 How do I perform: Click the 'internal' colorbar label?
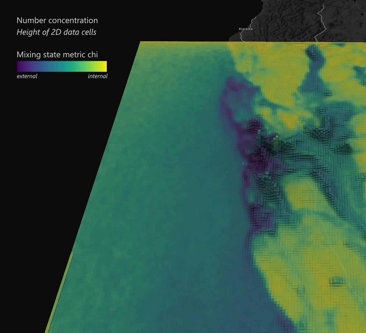click(x=98, y=77)
